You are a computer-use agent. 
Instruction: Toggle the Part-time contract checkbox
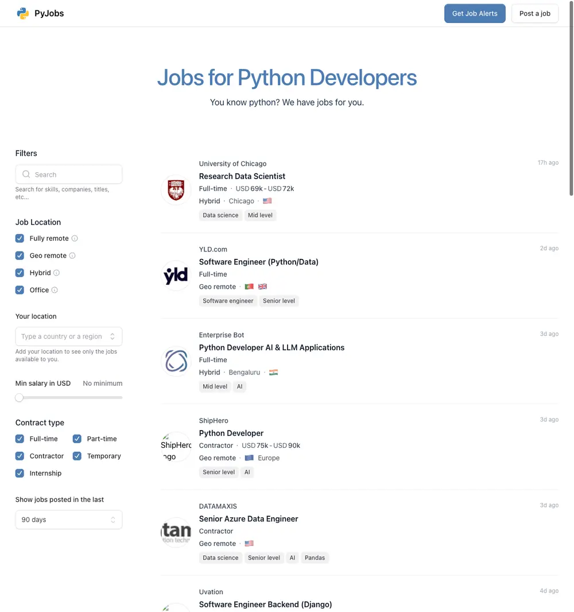[x=77, y=439]
